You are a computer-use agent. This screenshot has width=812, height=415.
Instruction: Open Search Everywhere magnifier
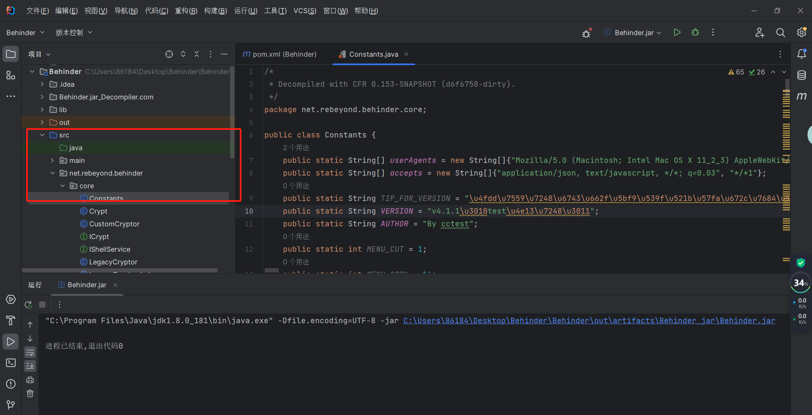[x=780, y=33]
